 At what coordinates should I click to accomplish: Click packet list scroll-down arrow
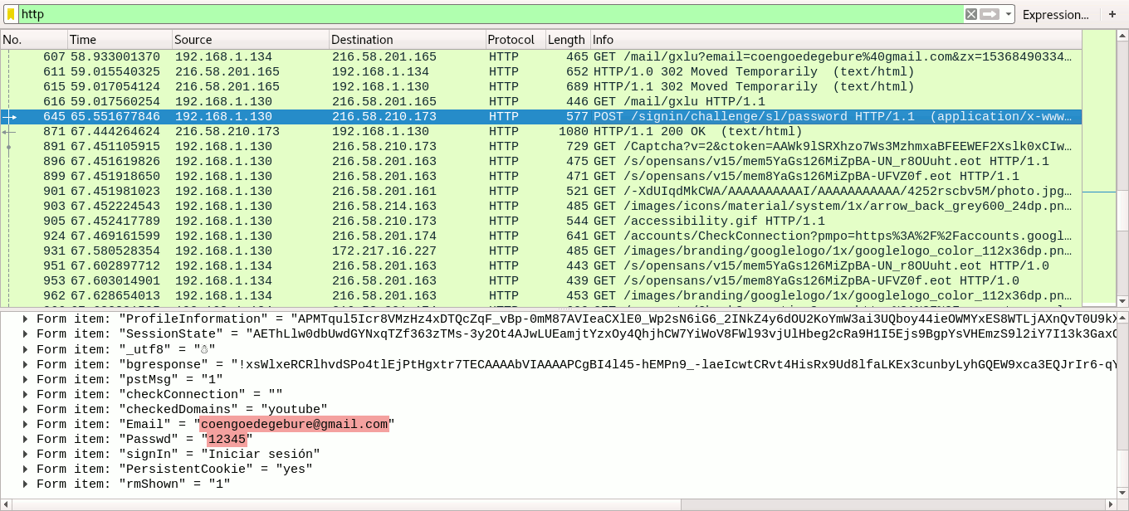(1122, 301)
